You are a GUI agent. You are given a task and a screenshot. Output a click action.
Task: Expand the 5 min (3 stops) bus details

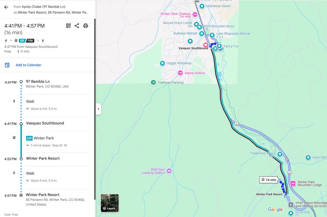(x=28, y=145)
